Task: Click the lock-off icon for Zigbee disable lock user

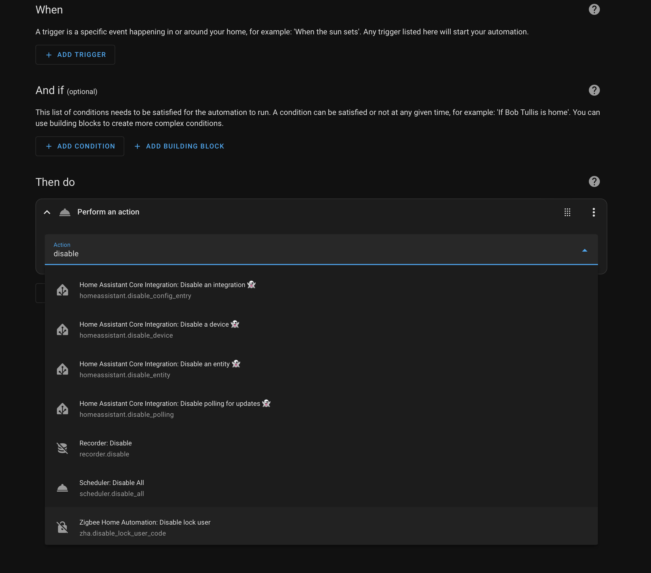Action: [62, 527]
